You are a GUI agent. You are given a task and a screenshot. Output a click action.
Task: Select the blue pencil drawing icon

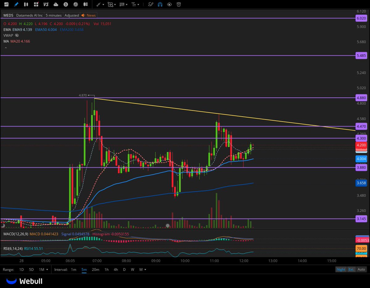[x=16, y=4]
